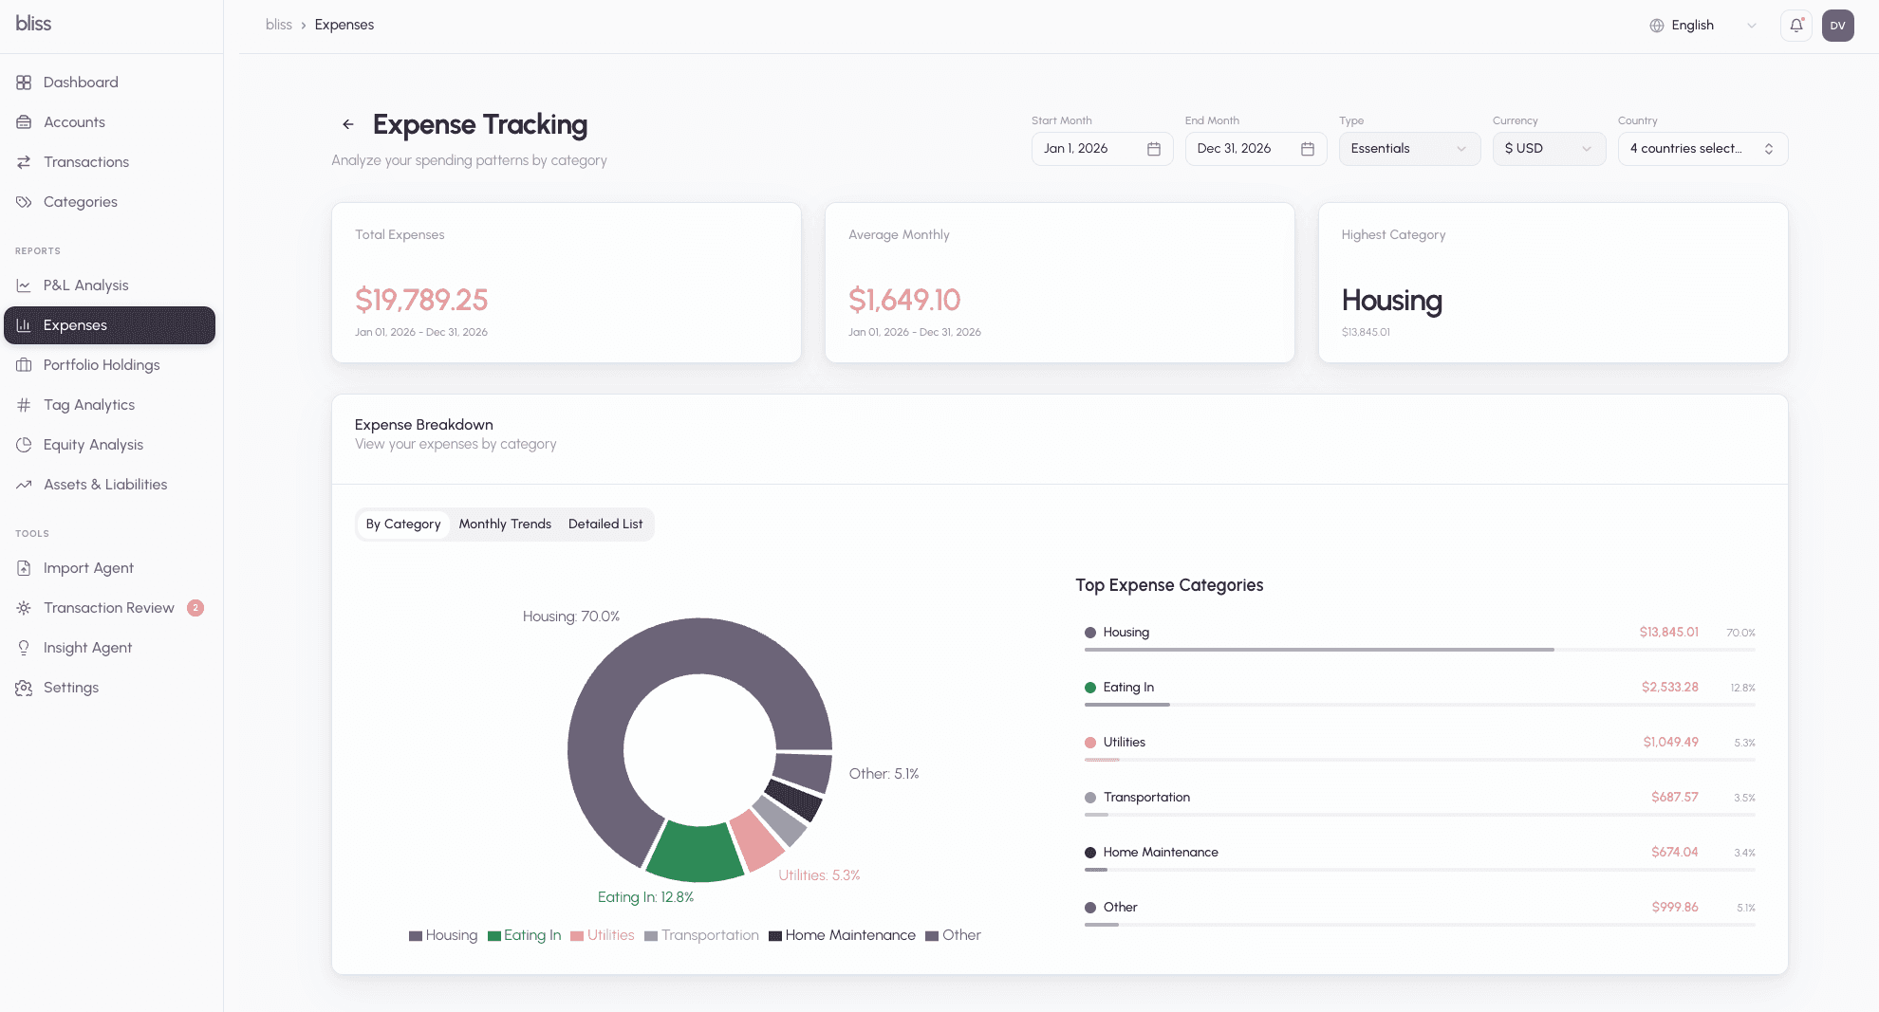Select the Accounts sidebar icon
The width and height of the screenshot is (1879, 1012).
click(x=24, y=121)
